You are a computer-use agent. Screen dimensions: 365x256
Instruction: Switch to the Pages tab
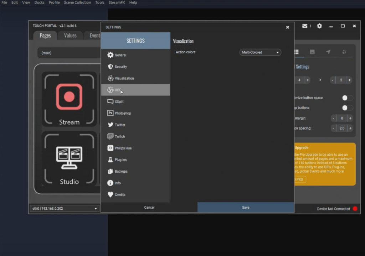pyautogui.click(x=45, y=35)
